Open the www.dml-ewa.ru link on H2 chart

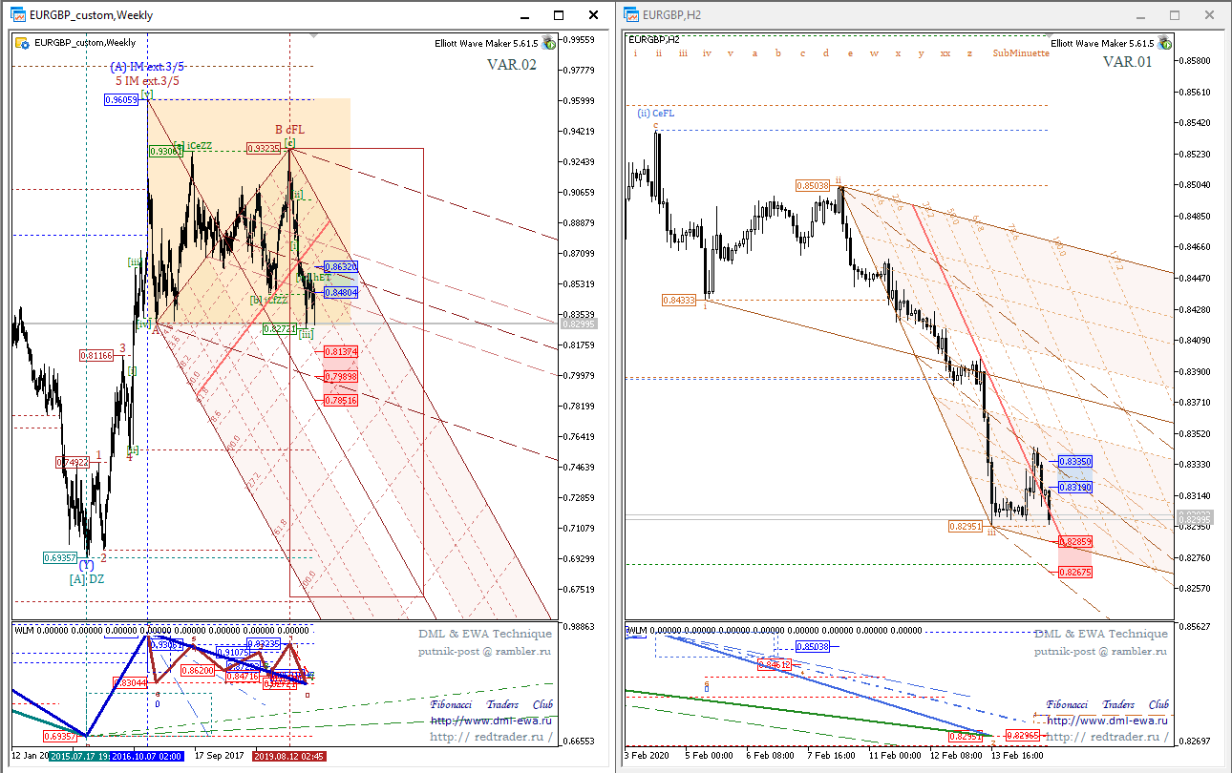1108,721
